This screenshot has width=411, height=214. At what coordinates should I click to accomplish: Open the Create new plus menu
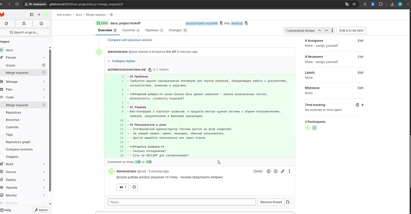(39, 15)
